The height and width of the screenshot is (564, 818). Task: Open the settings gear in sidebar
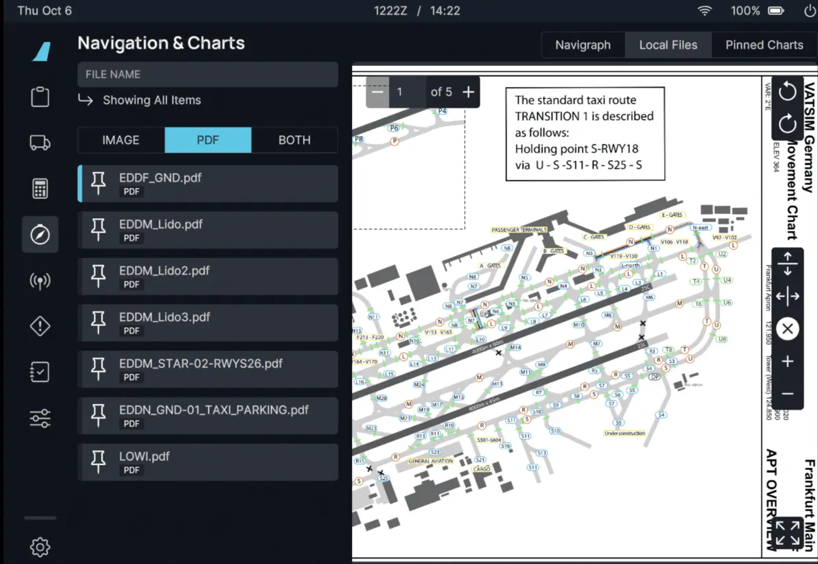(x=40, y=547)
